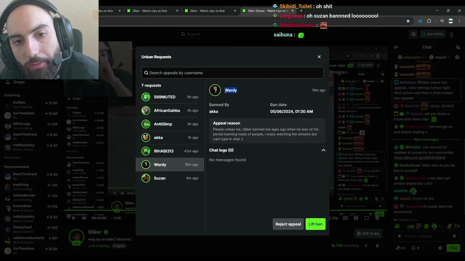Screen dimensions: 465x261
Task: Click the Reject appeal button
Action: 288,224
